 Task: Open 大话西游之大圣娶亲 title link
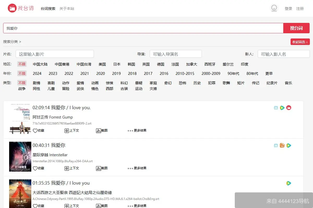point(72,193)
